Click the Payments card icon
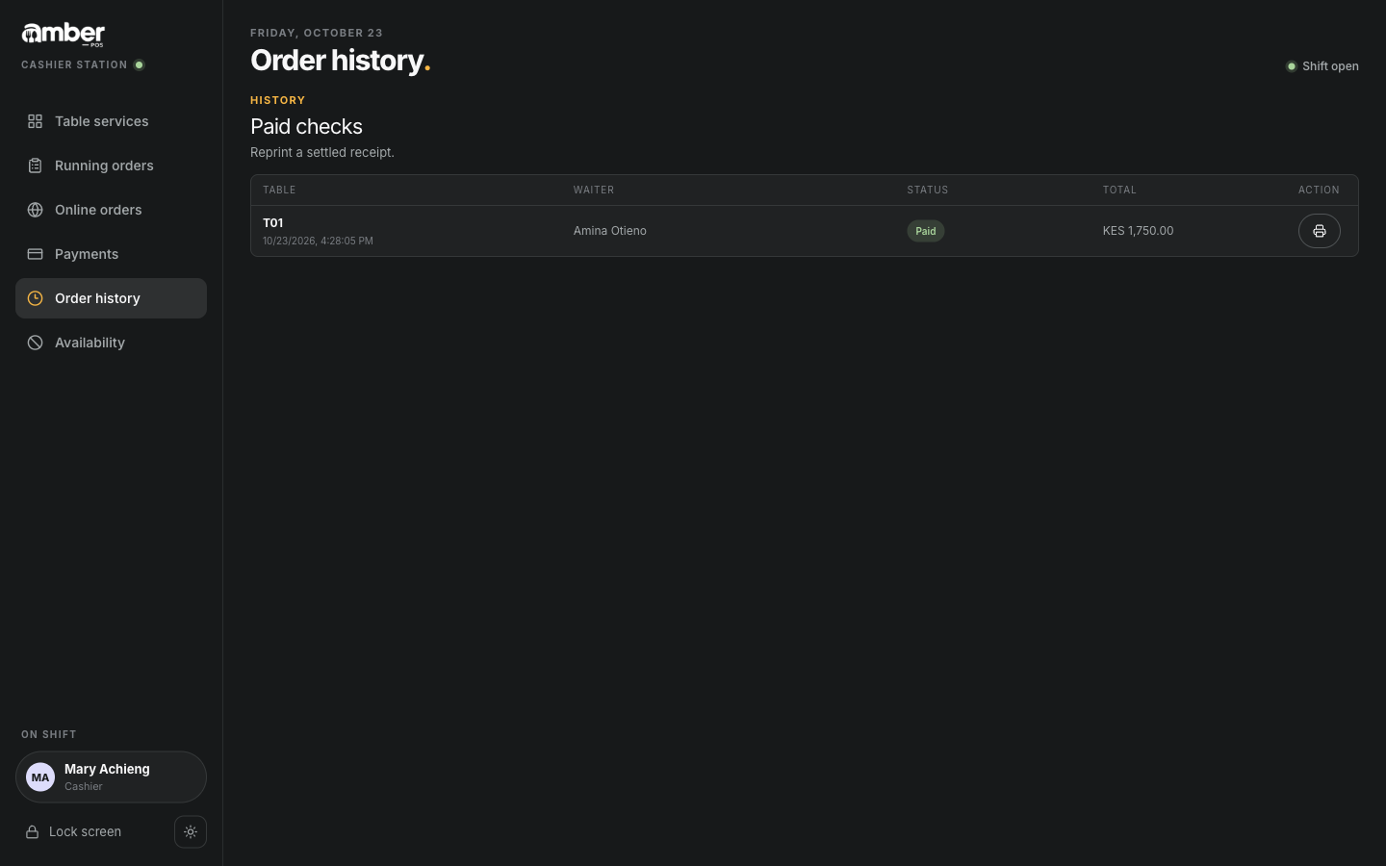 [35, 254]
